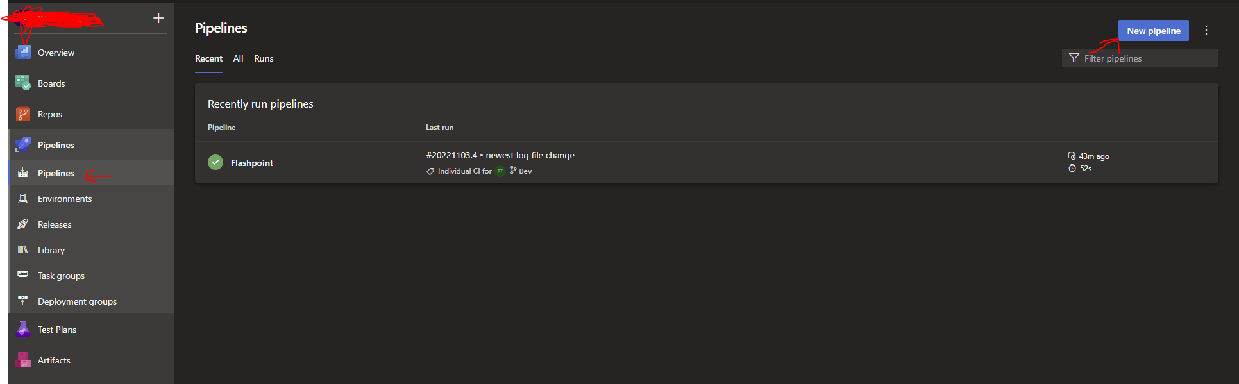The width and height of the screenshot is (1239, 384).
Task: Open the Overview icon in sidebar
Action: click(x=23, y=52)
